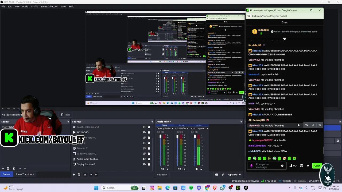
Task: Hide the Display Capture 3 source
Action: 144,164
